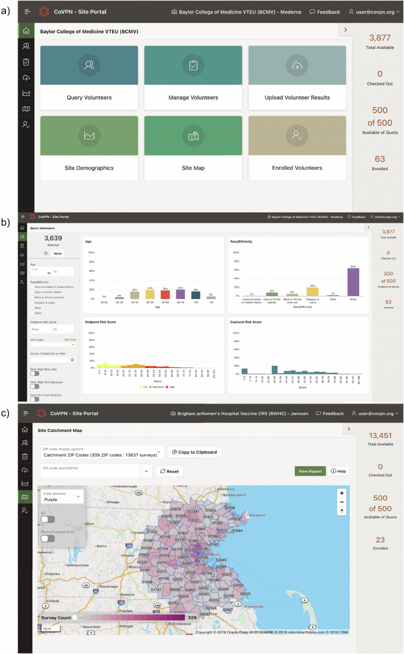Open Site Demographics card
404x654 pixels.
tap(89, 148)
